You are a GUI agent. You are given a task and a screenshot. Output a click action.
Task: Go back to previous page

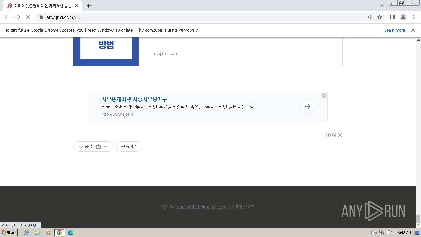click(x=7, y=17)
